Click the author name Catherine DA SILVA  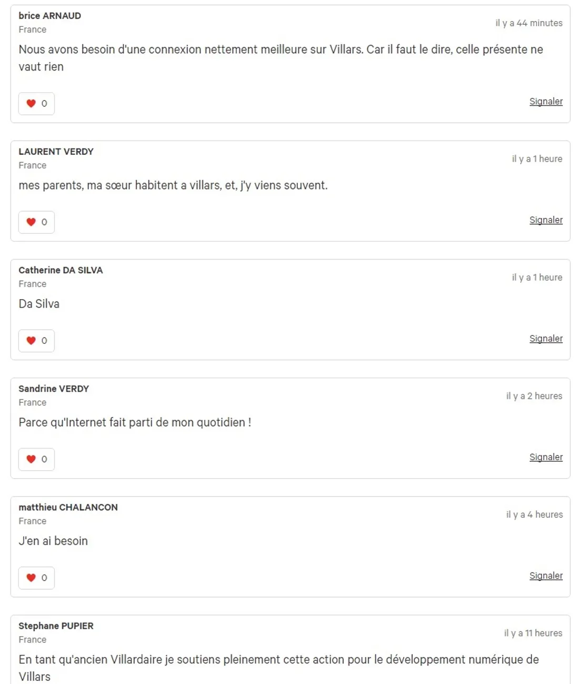(x=61, y=270)
